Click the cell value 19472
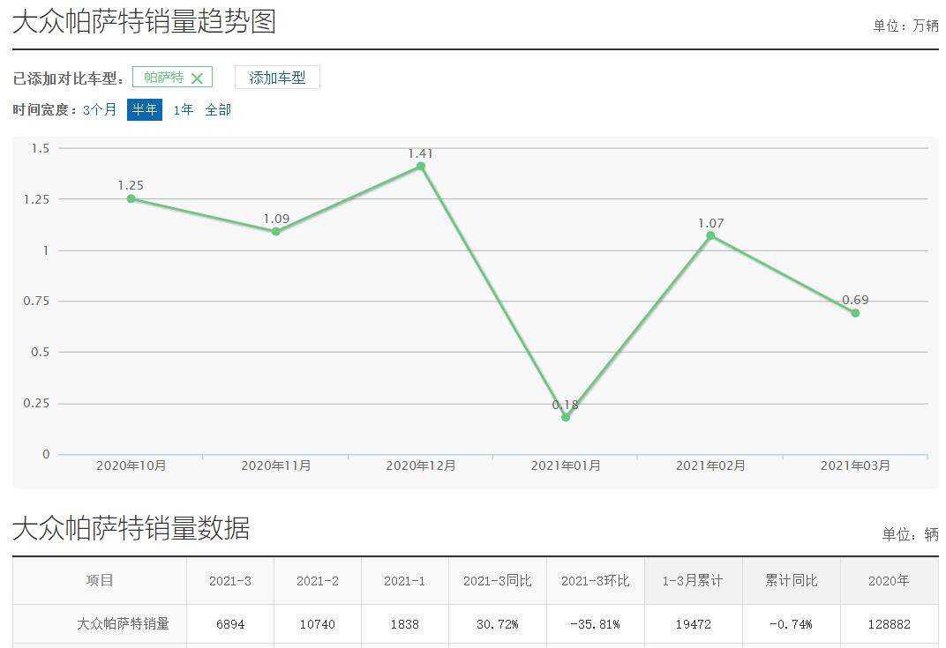The width and height of the screenshot is (946, 648). pos(693,624)
